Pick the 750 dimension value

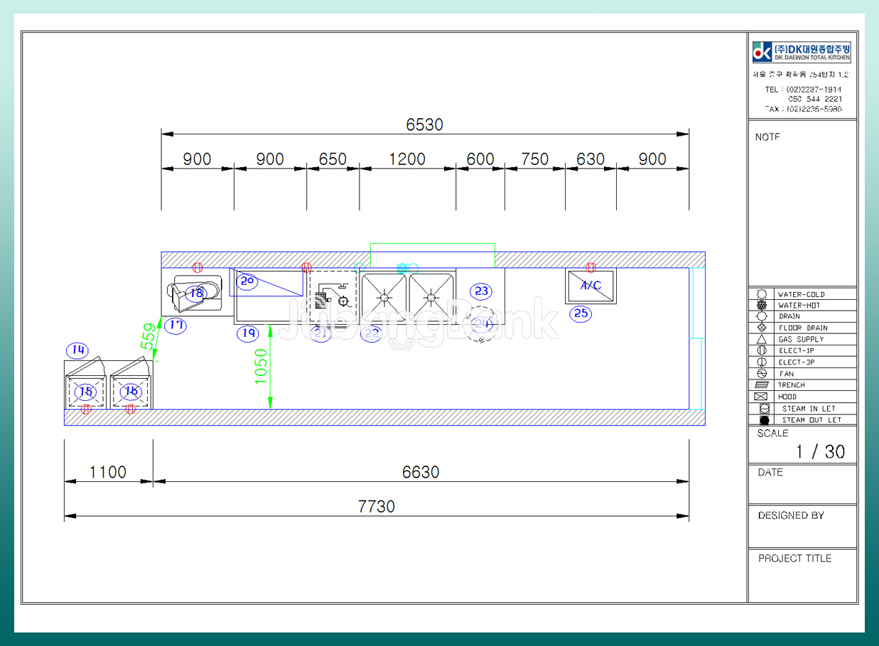[x=535, y=159]
